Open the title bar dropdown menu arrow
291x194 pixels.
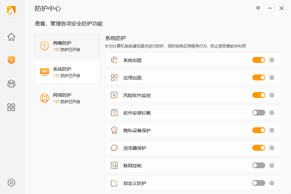click(258, 8)
